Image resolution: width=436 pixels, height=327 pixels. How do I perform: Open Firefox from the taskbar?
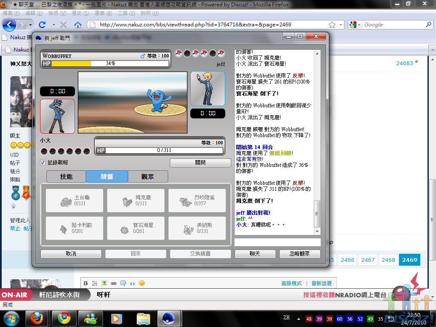(37, 318)
